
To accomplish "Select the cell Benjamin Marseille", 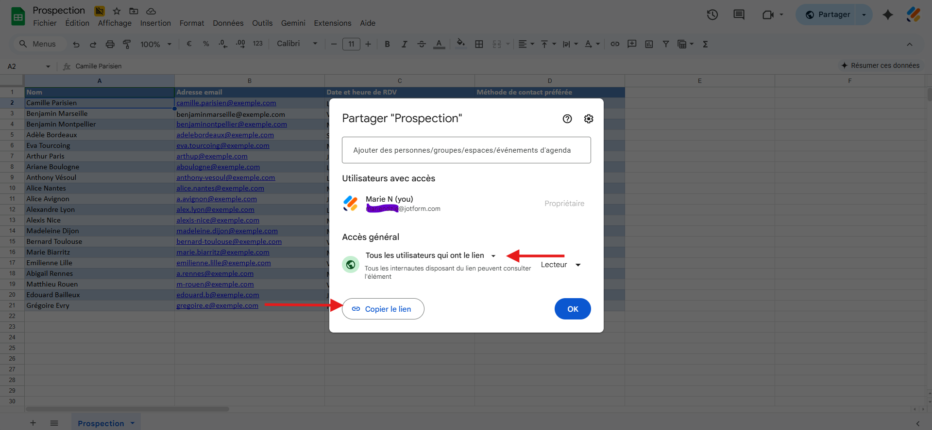I will point(100,113).
